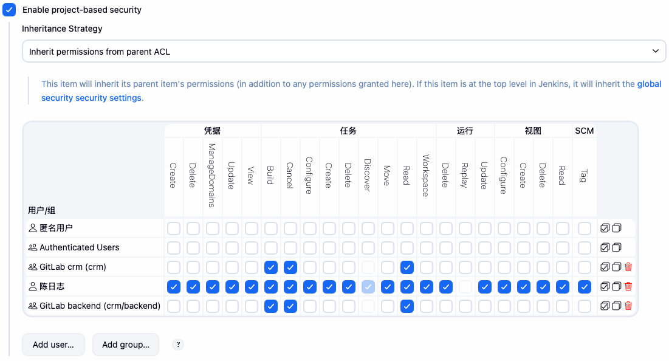This screenshot has width=669, height=361.
Task: Click the Add user… button
Action: 53,345
